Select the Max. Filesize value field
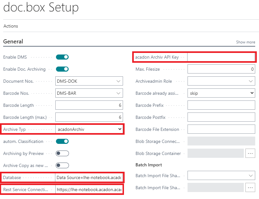 coord(220,69)
